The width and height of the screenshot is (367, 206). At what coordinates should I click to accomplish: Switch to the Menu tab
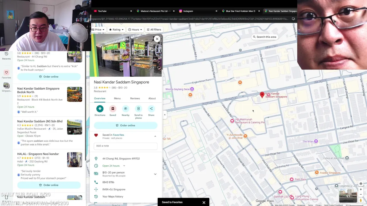117,98
